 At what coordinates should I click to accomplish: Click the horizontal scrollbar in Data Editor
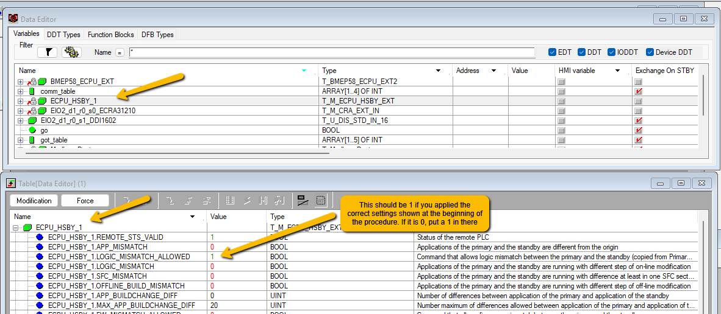(178, 152)
